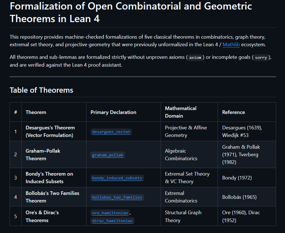Click the 'Ore's & Dirac's Theorems' cell

coord(54,216)
